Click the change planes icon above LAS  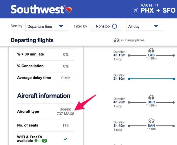151,50
